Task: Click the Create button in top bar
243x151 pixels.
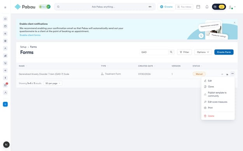Action: (x=166, y=7)
